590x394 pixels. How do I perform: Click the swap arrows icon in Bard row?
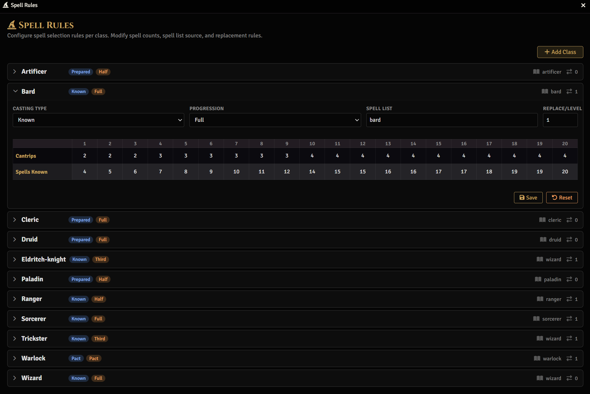pos(569,91)
